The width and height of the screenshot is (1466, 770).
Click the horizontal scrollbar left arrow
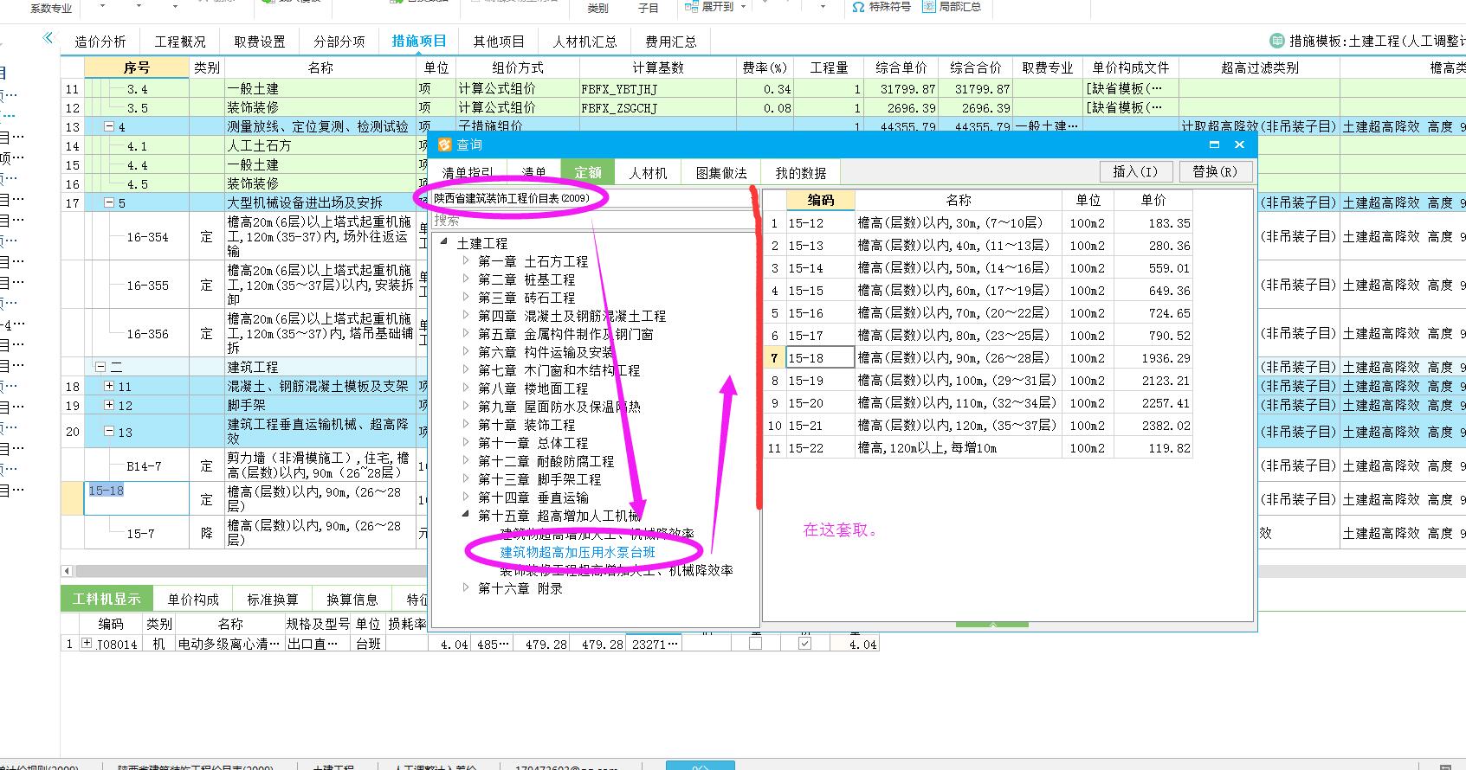pos(67,571)
